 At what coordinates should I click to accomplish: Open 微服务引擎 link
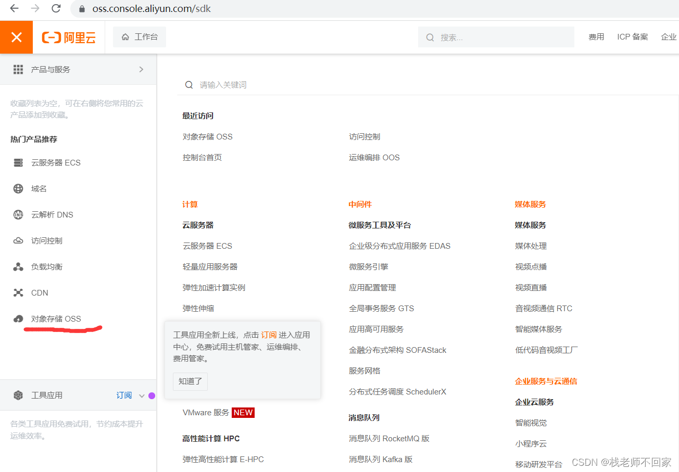tap(369, 267)
